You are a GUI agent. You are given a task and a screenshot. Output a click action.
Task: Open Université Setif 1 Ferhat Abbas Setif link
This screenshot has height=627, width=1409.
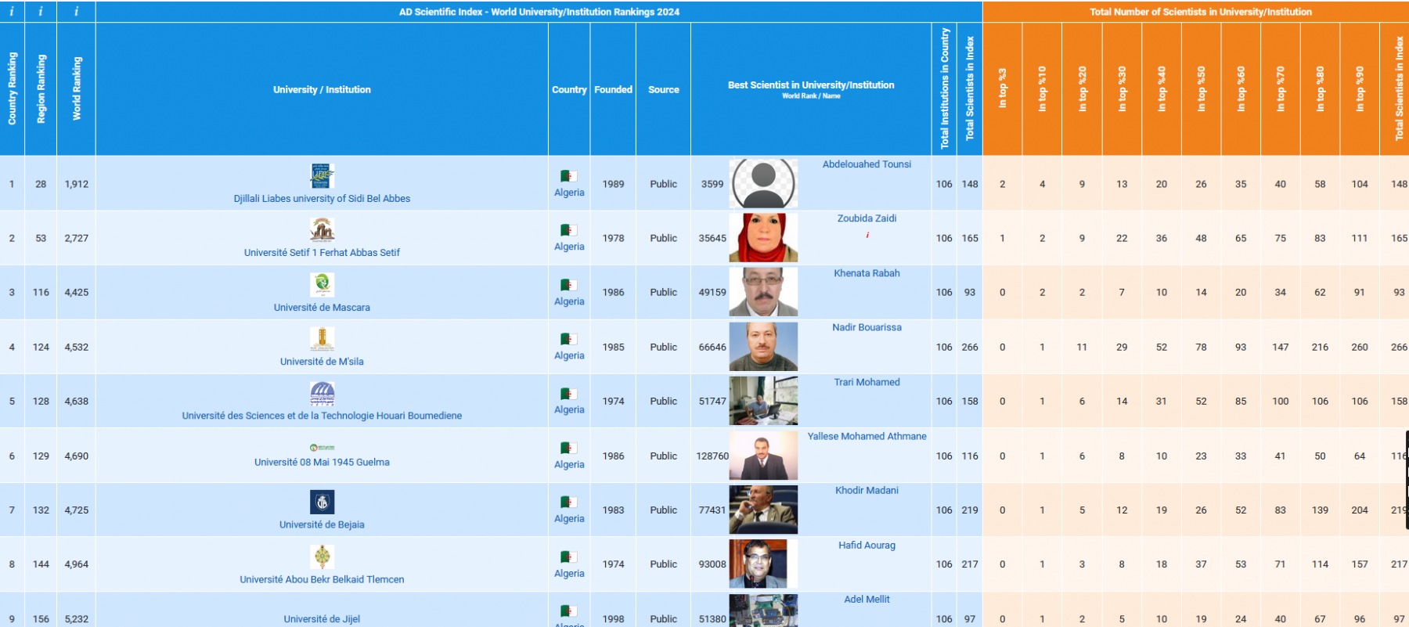pyautogui.click(x=322, y=253)
